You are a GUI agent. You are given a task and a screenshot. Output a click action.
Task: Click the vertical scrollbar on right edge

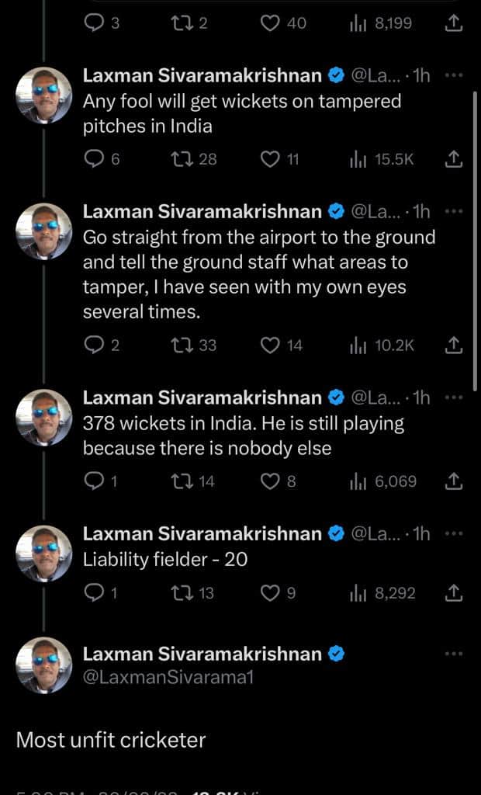(475, 241)
